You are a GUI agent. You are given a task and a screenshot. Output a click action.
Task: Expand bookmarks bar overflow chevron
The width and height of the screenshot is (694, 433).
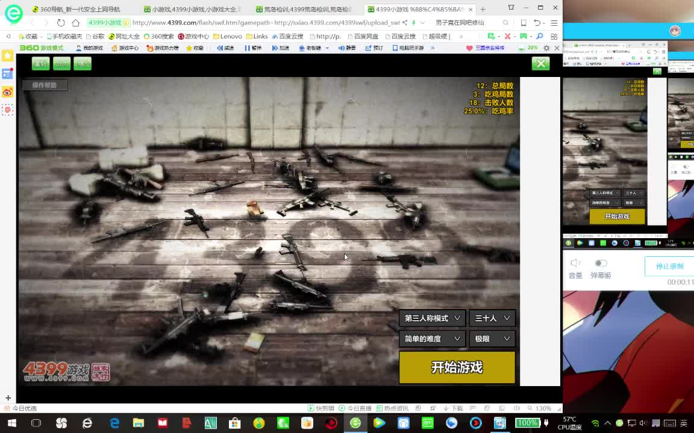point(461,36)
